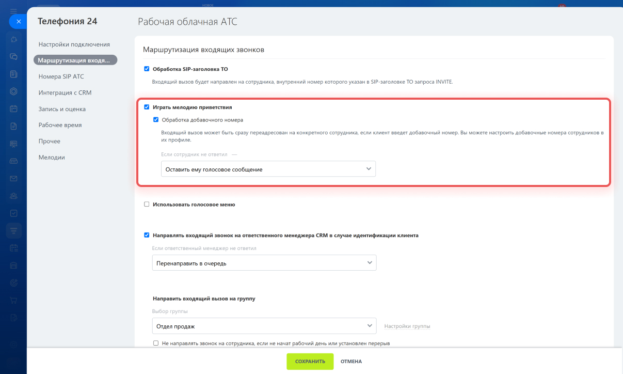Open the Рабочее время menu item
Image resolution: width=623 pixels, height=374 pixels.
tap(60, 125)
